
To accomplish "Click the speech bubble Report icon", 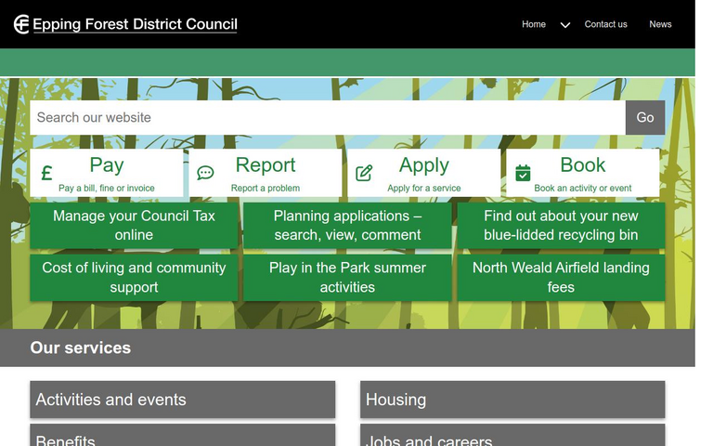I will (x=205, y=174).
